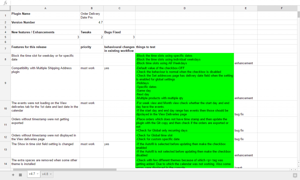Select column D header

(x=185, y=8)
